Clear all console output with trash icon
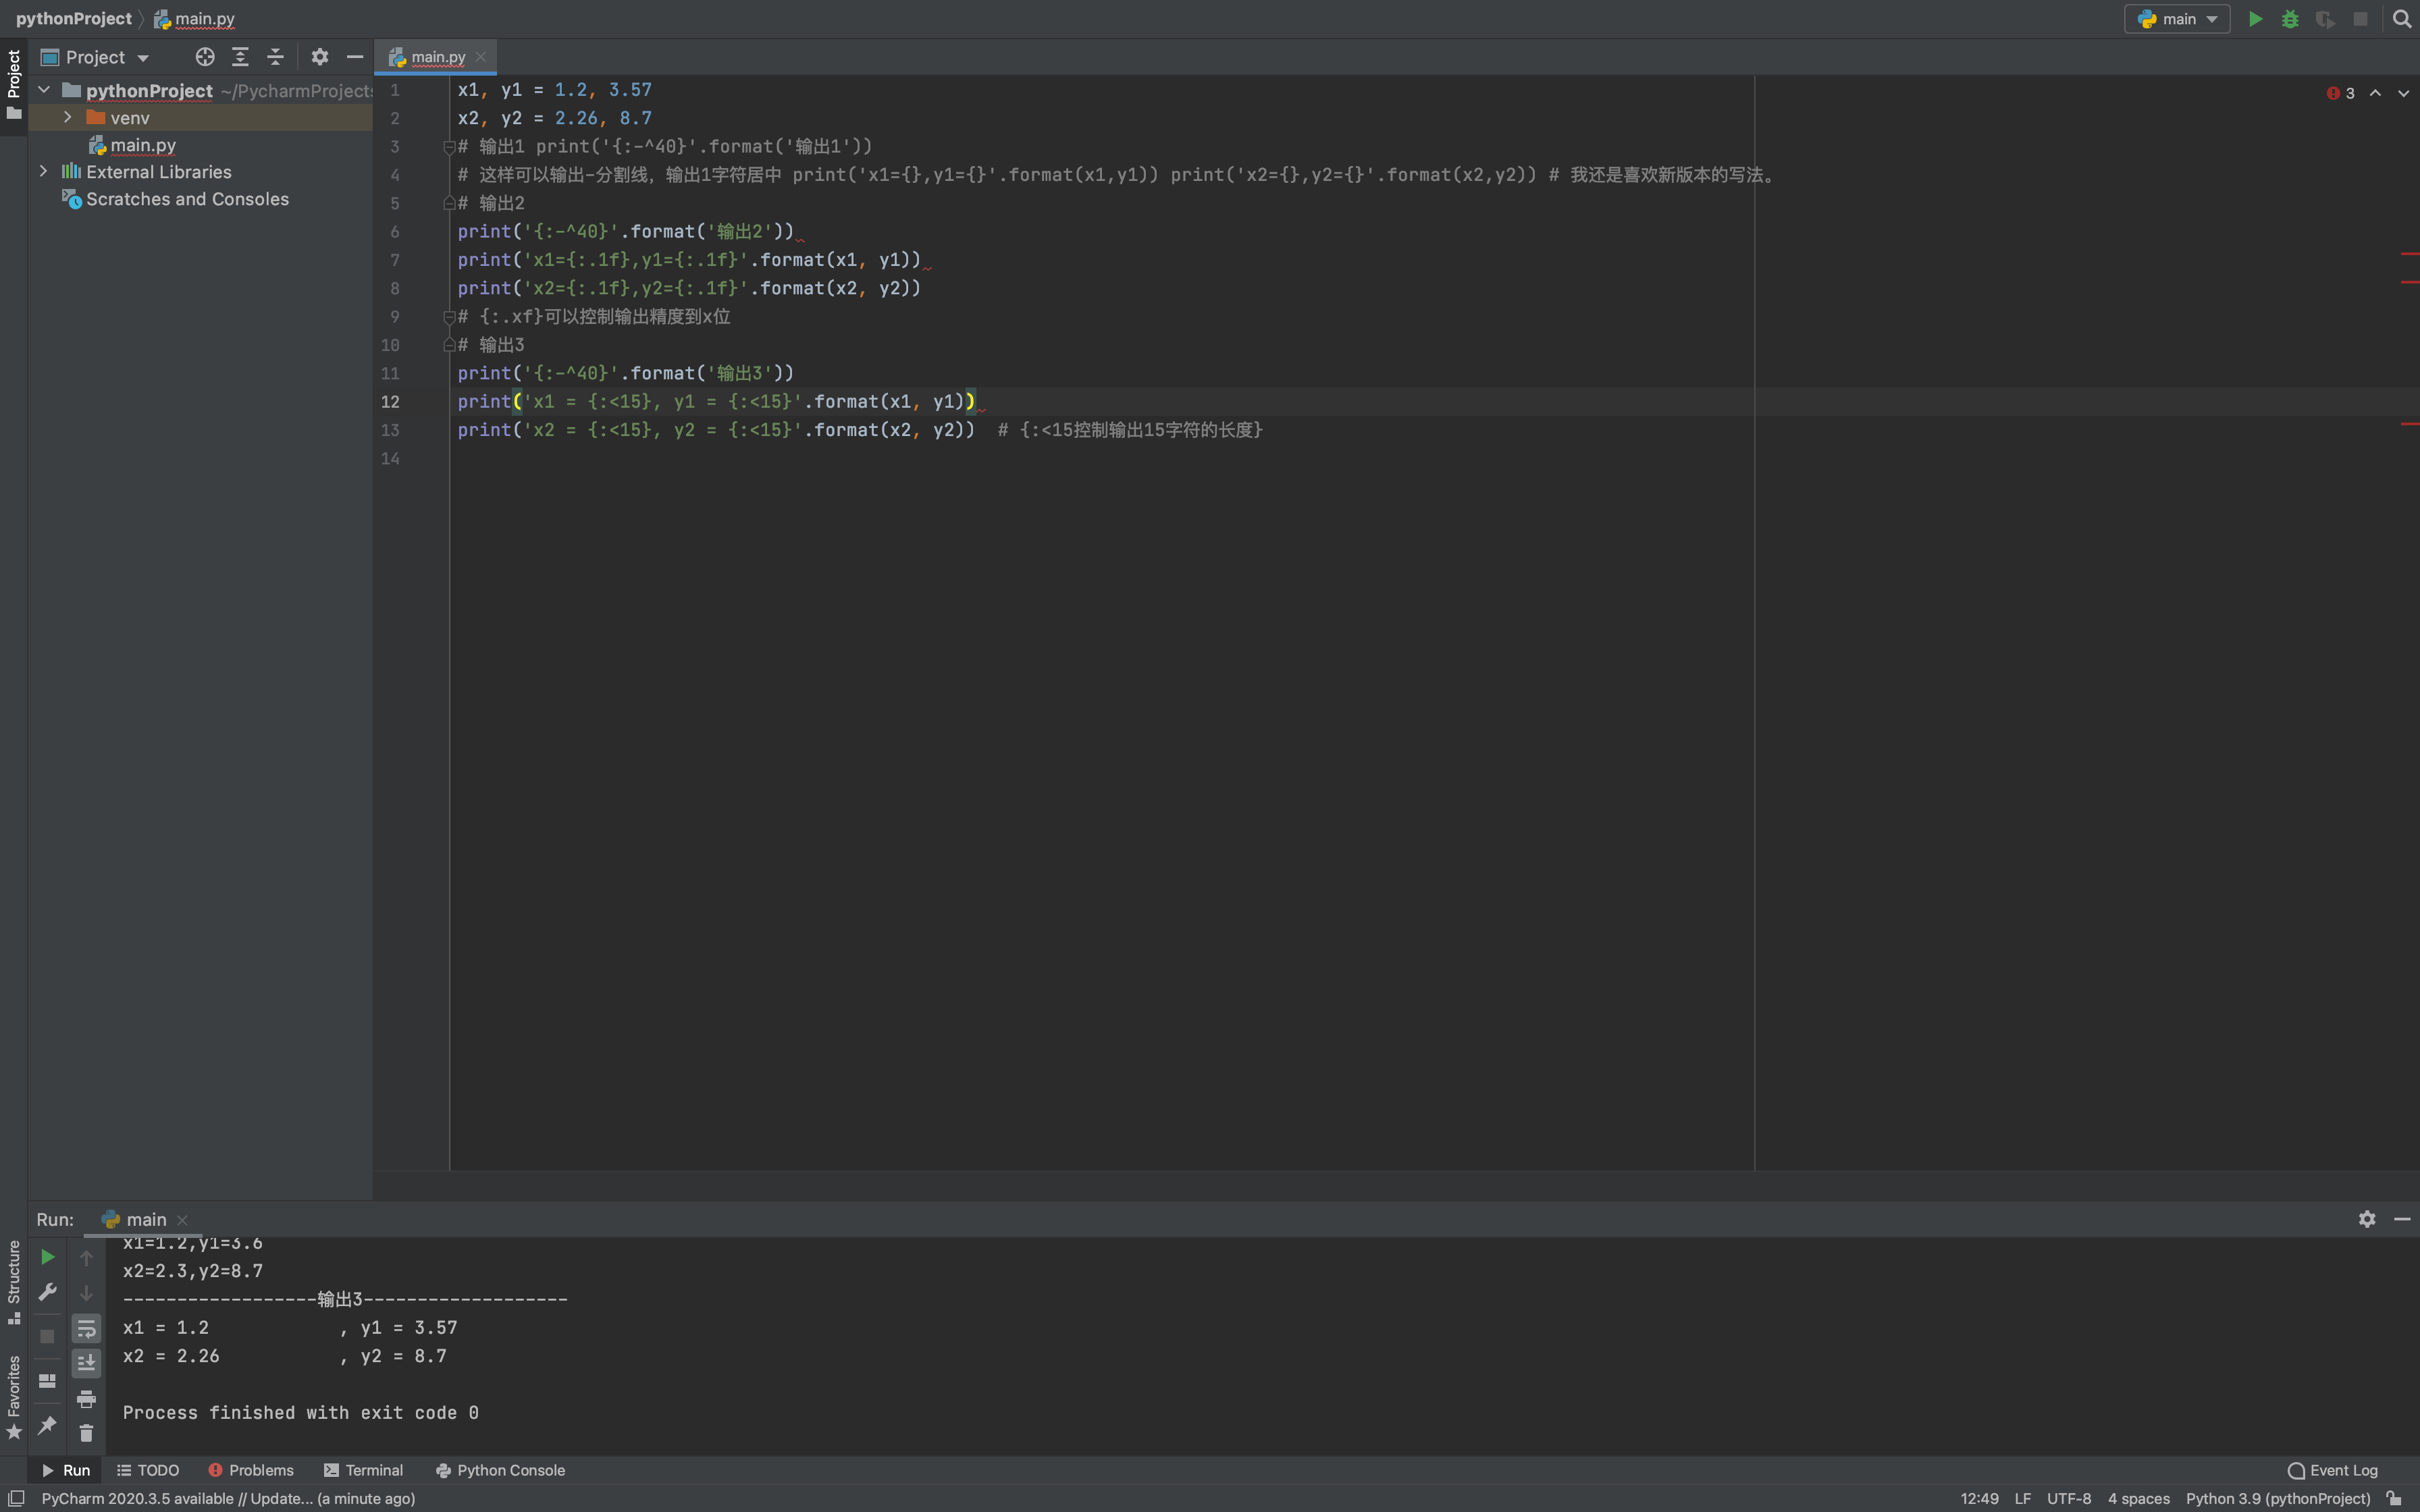This screenshot has height=1512, width=2420. 86,1434
